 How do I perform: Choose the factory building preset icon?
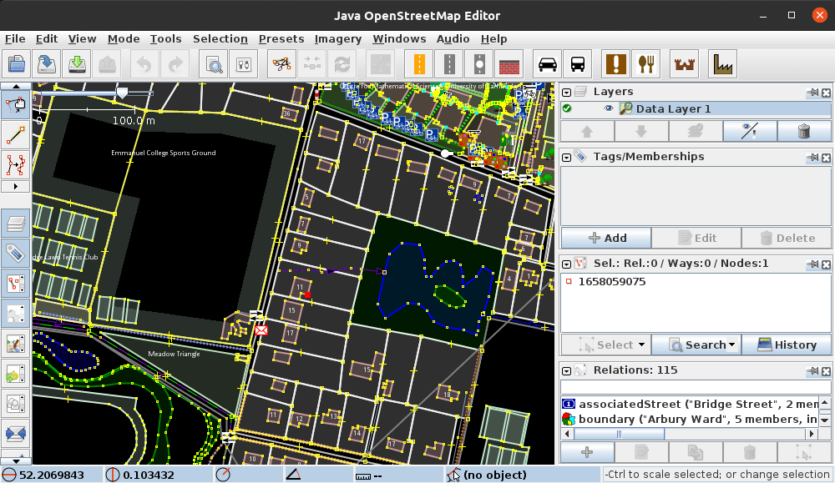pos(722,64)
